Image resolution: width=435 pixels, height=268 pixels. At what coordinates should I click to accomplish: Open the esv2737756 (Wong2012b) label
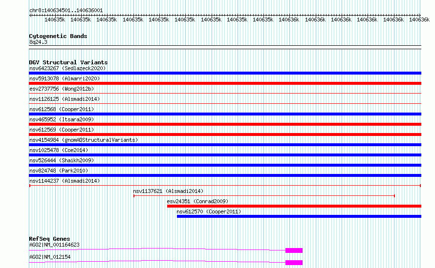point(62,89)
